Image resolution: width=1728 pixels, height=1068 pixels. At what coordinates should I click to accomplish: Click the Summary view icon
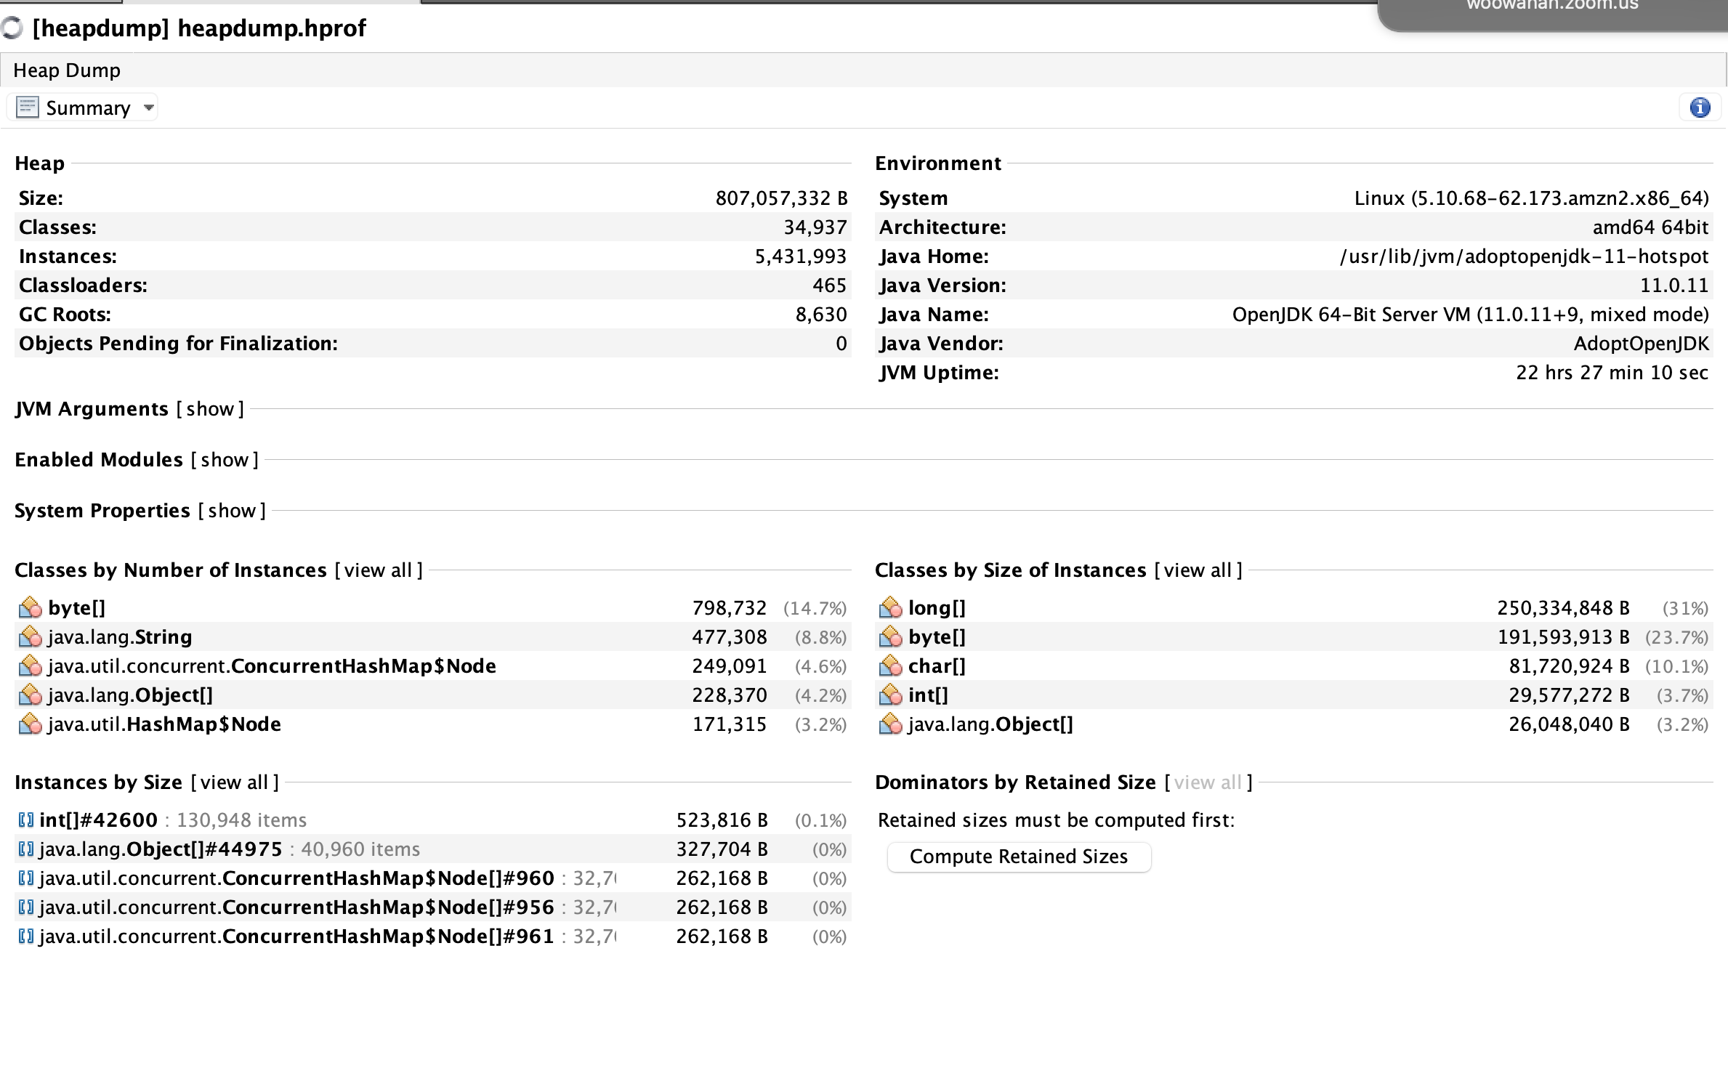(27, 108)
